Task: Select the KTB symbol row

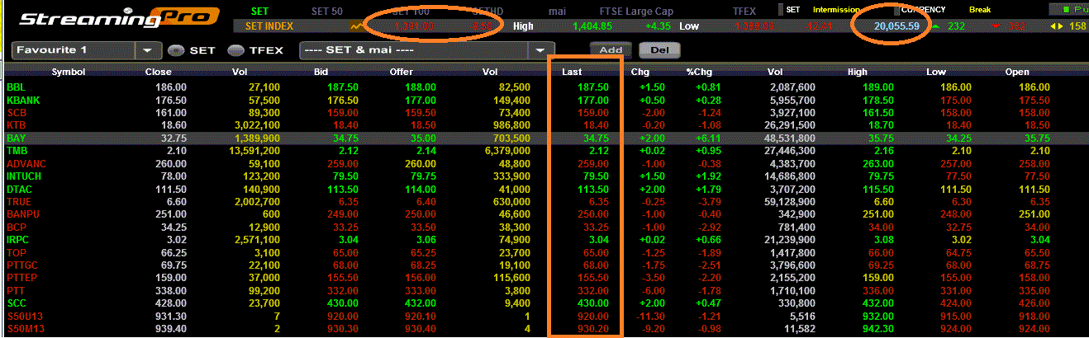Action: (544, 125)
